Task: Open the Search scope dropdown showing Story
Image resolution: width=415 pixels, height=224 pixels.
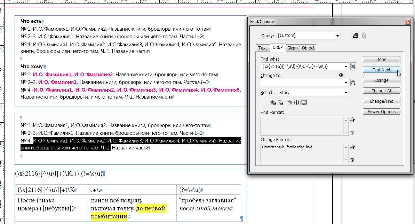Action: pyautogui.click(x=313, y=93)
